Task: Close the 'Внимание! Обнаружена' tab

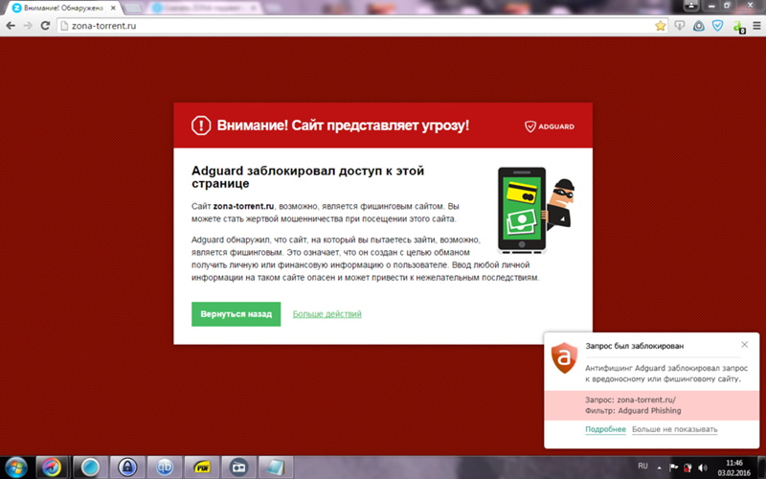Action: [114, 9]
